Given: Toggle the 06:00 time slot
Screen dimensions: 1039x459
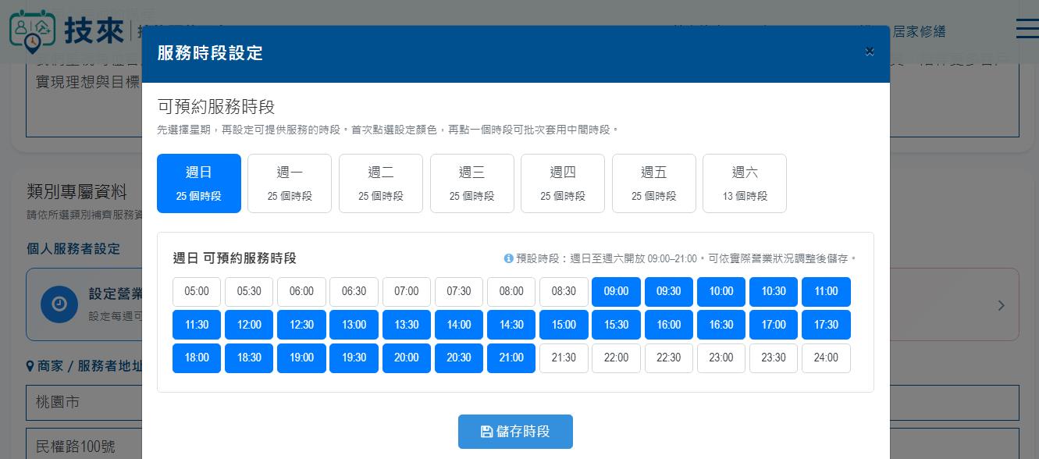Looking at the screenshot, I should coord(301,291).
